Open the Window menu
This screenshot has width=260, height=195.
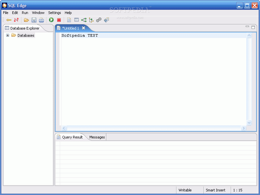38,13
